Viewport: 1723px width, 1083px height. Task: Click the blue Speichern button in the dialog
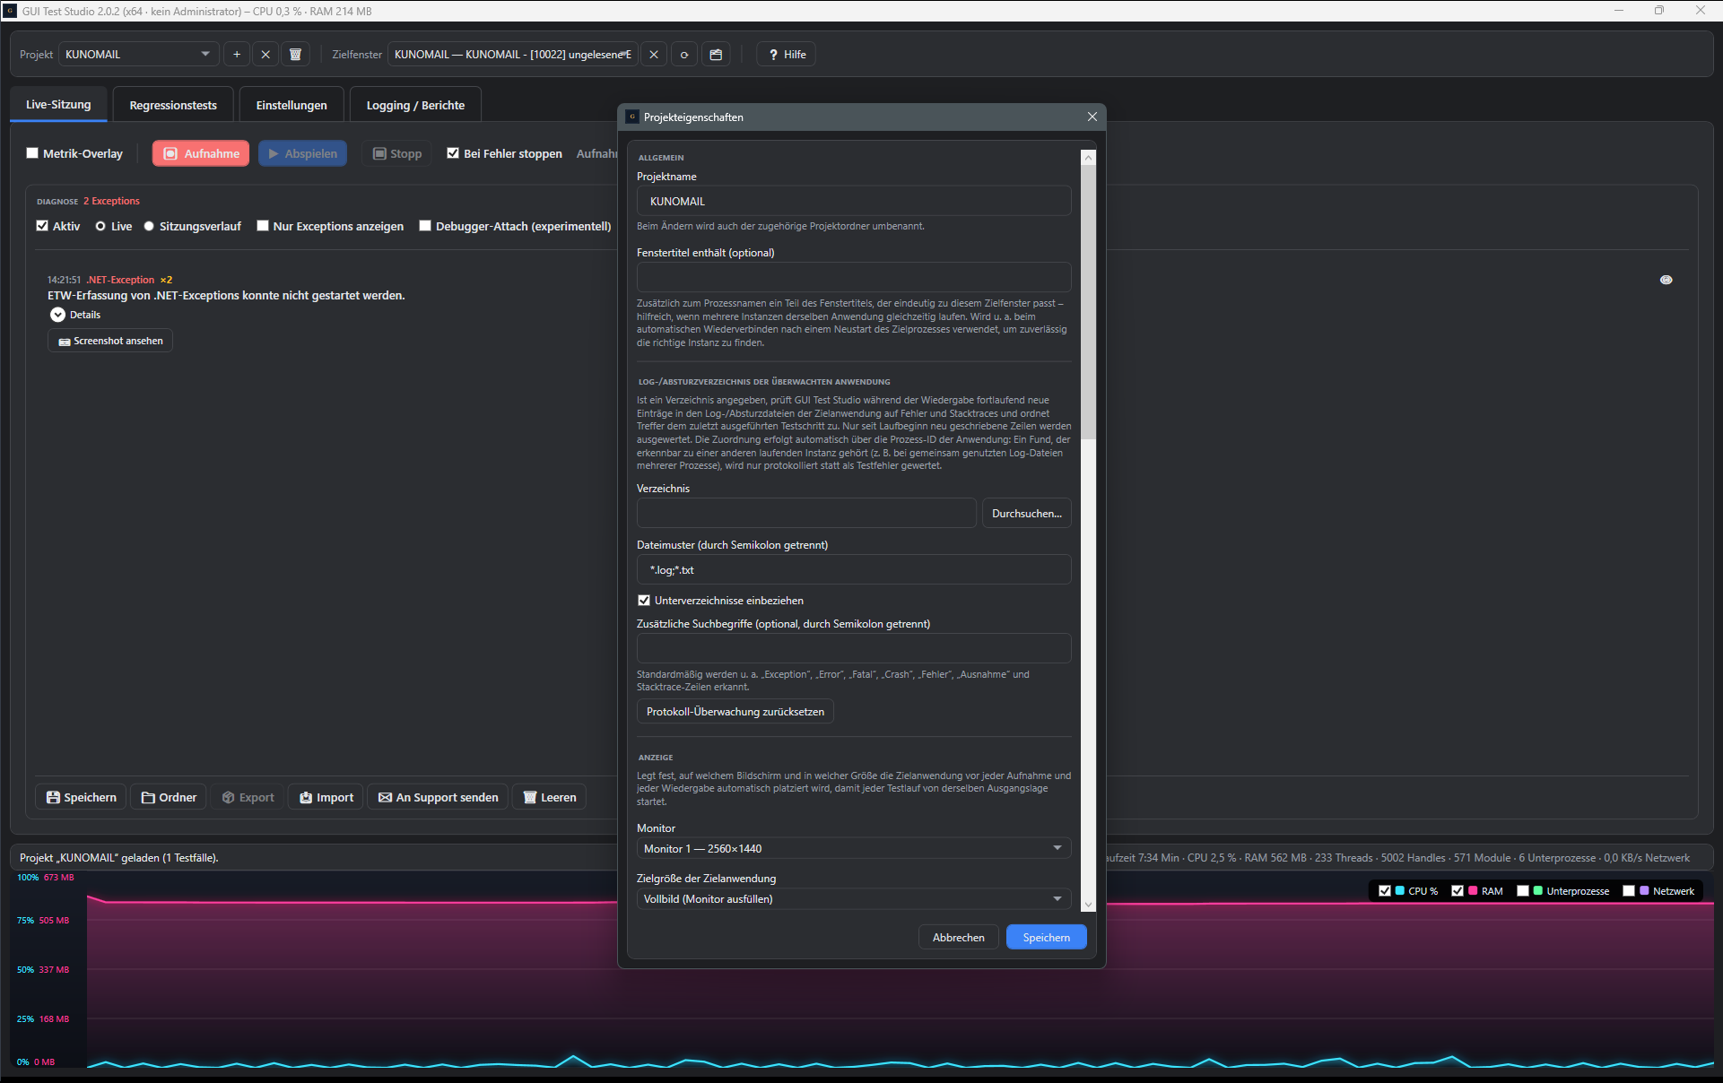[1047, 937]
